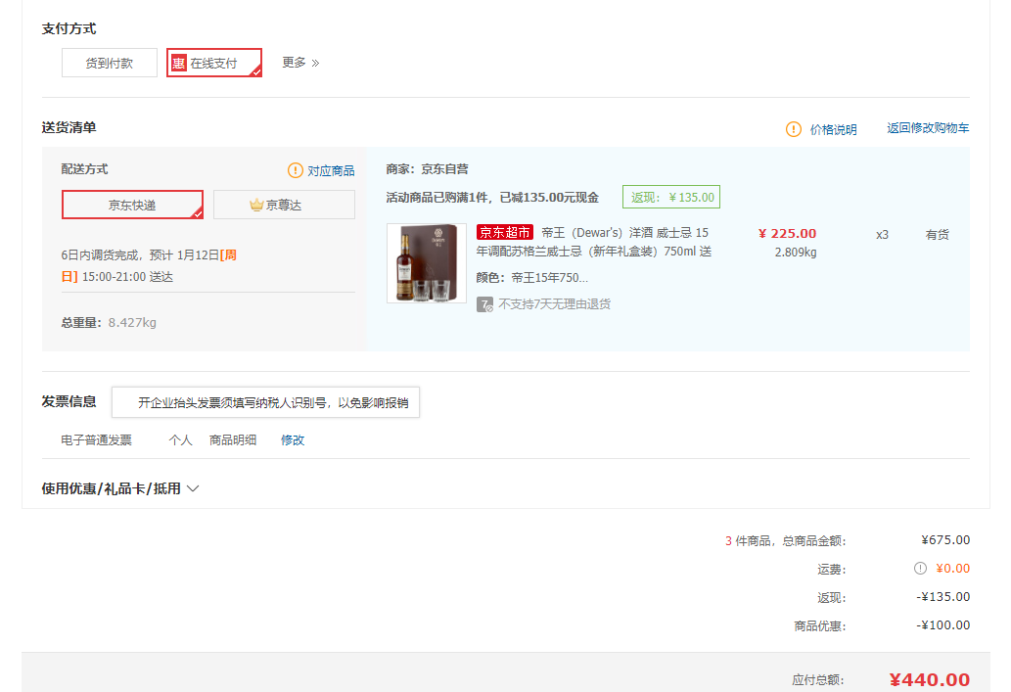Click the 颜色：帝王15年750... attribute
Image resolution: width=1011 pixels, height=692 pixels.
point(532,277)
